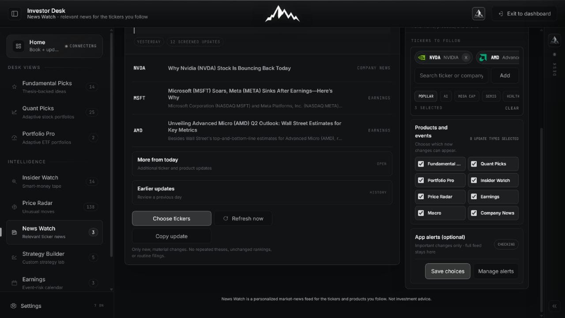Expand Earlier updates history section
This screenshot has width=565, height=318.
pyautogui.click(x=262, y=193)
